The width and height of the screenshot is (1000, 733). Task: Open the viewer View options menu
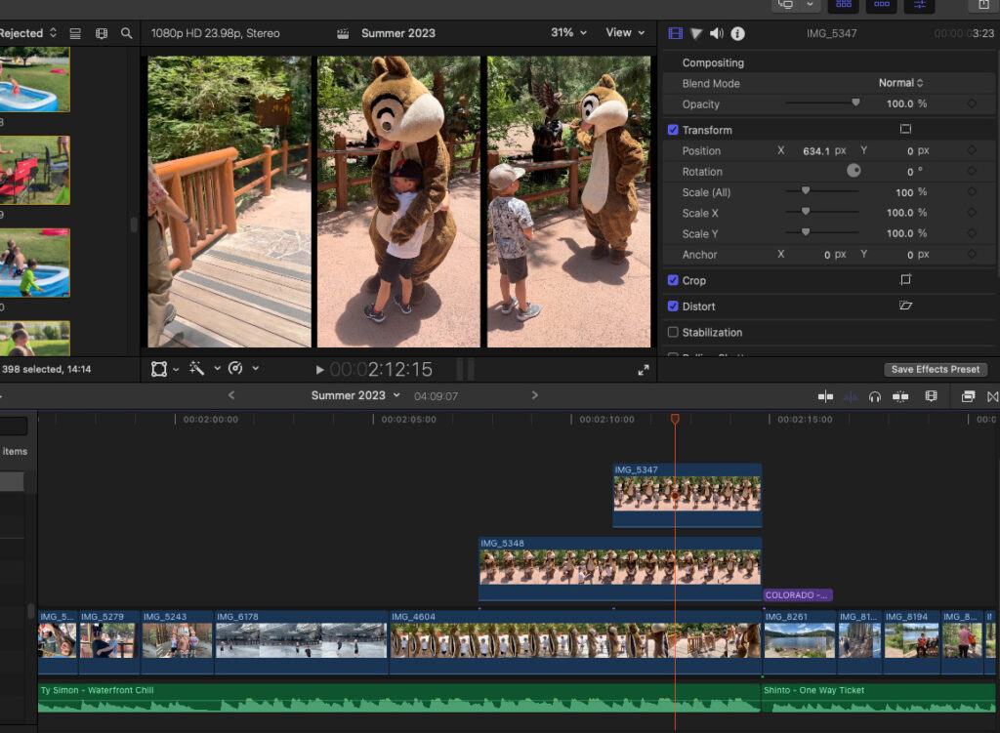(625, 32)
